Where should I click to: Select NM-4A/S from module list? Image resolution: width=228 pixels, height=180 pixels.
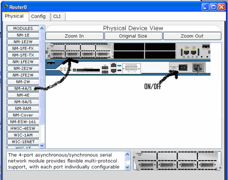pos(23,89)
